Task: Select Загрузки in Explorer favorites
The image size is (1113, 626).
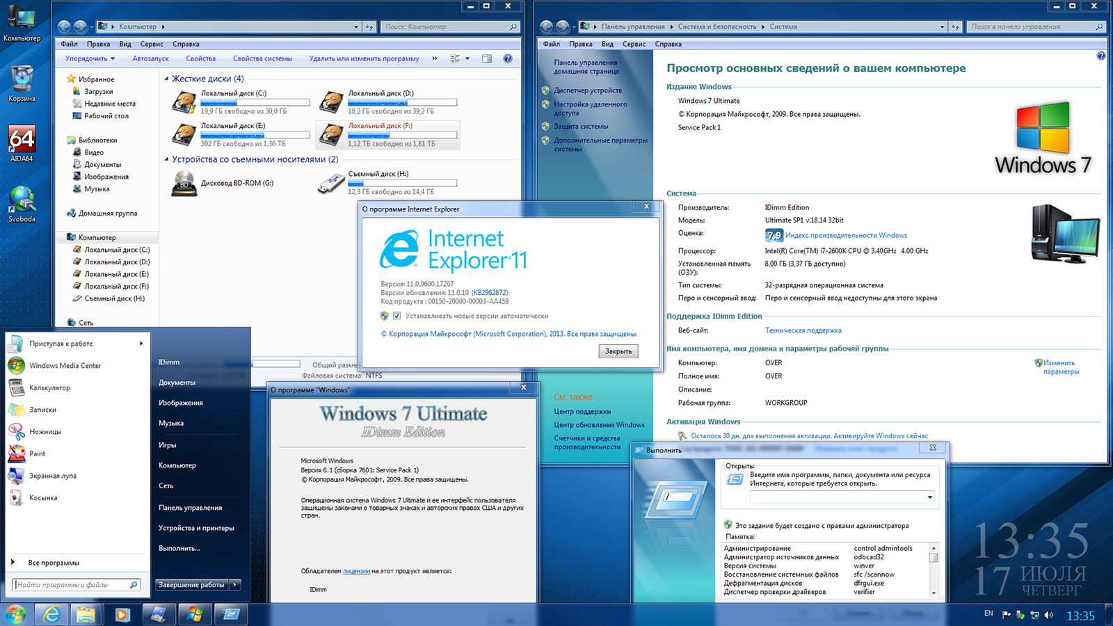Action: [98, 92]
